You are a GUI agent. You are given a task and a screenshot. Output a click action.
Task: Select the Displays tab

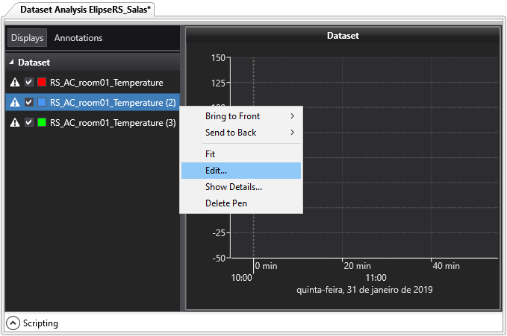click(28, 38)
